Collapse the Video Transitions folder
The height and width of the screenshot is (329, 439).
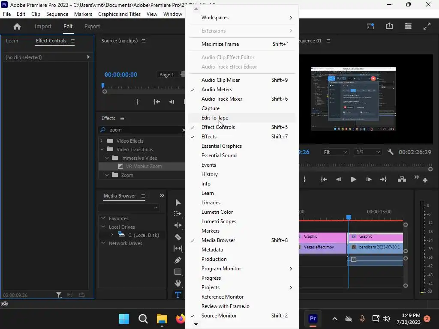[102, 150]
